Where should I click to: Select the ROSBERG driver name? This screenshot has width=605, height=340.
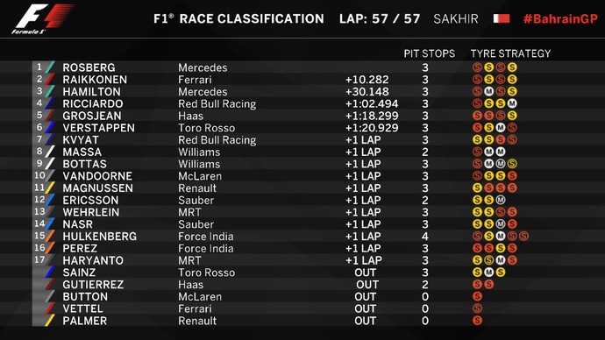tap(89, 67)
